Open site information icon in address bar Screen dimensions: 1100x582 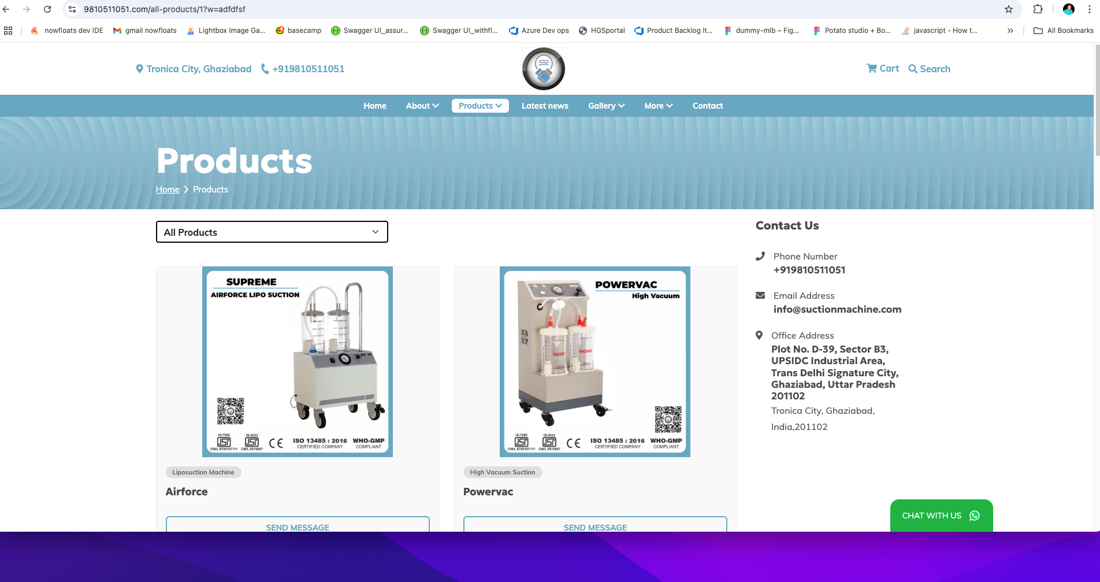tap(72, 9)
